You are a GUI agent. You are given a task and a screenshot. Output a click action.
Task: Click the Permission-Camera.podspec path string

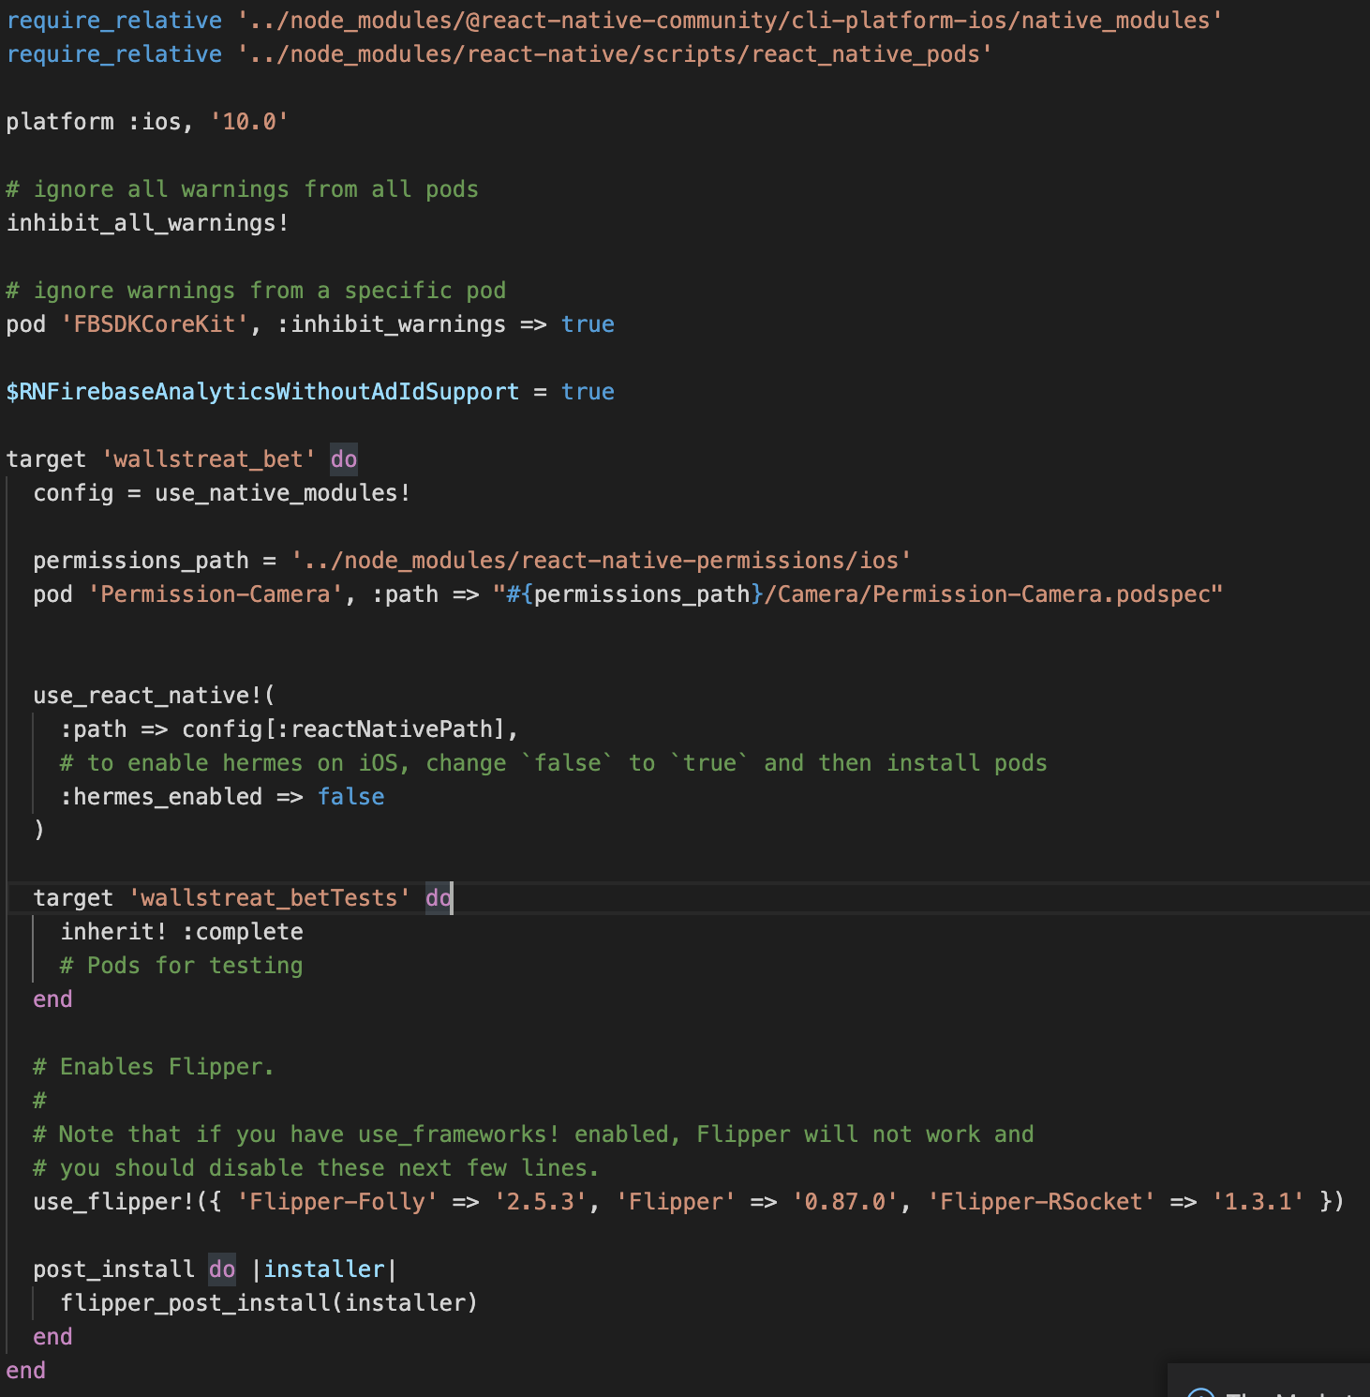tap(857, 594)
